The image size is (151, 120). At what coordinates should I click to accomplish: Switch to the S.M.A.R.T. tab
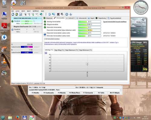tap(70, 18)
